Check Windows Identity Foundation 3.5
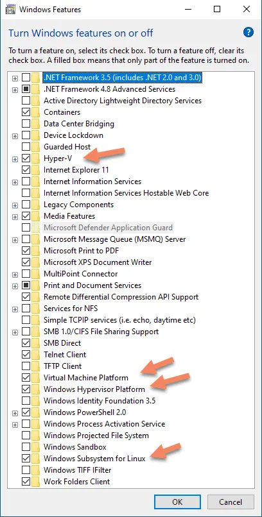The height and width of the screenshot is (517, 262). tap(26, 401)
